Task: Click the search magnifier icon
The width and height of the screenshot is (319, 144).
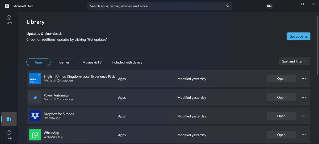Action: click(228, 6)
